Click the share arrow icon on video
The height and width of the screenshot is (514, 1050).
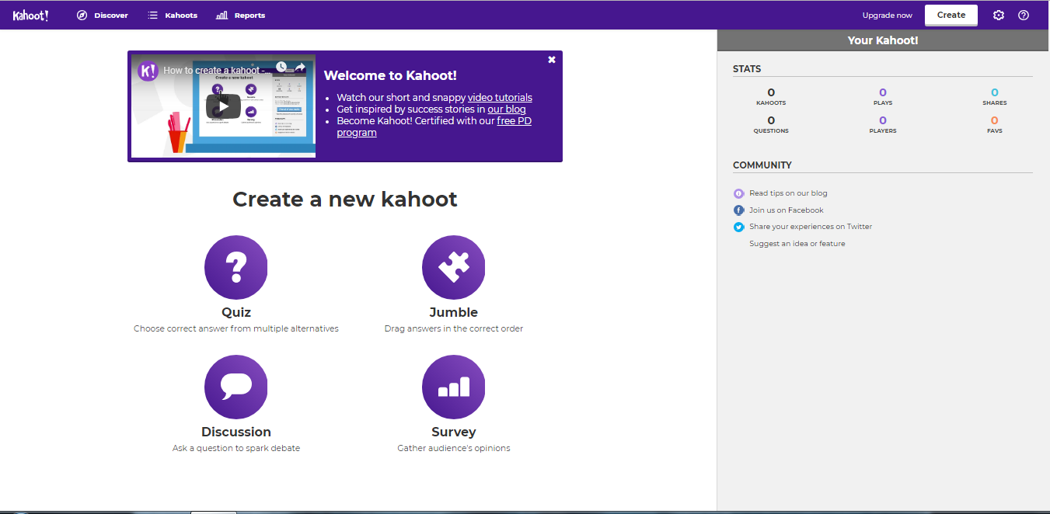[300, 68]
